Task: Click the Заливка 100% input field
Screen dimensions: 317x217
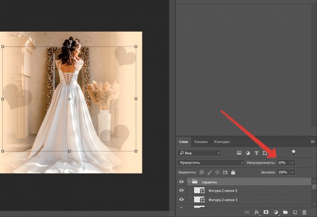Action: click(282, 173)
